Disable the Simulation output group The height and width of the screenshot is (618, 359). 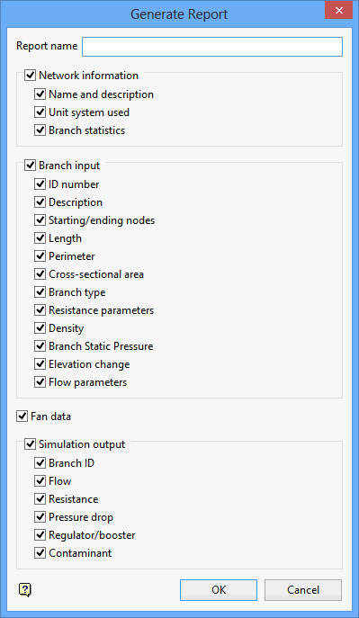(30, 444)
